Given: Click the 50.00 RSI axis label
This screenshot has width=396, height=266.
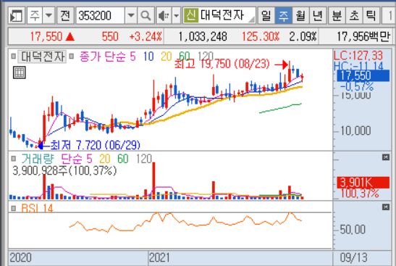Looking at the screenshot, I should [353, 230].
